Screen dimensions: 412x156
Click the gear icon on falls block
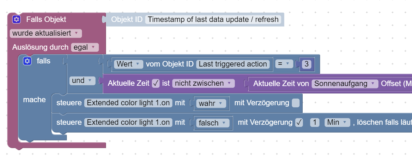tap(27, 61)
